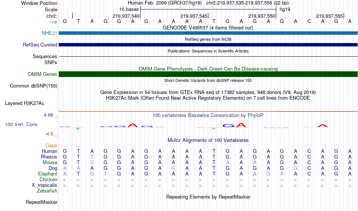Click the thin black Sequences track line
Image resolution: width=358 pixels, height=211 pixels.
208,56
